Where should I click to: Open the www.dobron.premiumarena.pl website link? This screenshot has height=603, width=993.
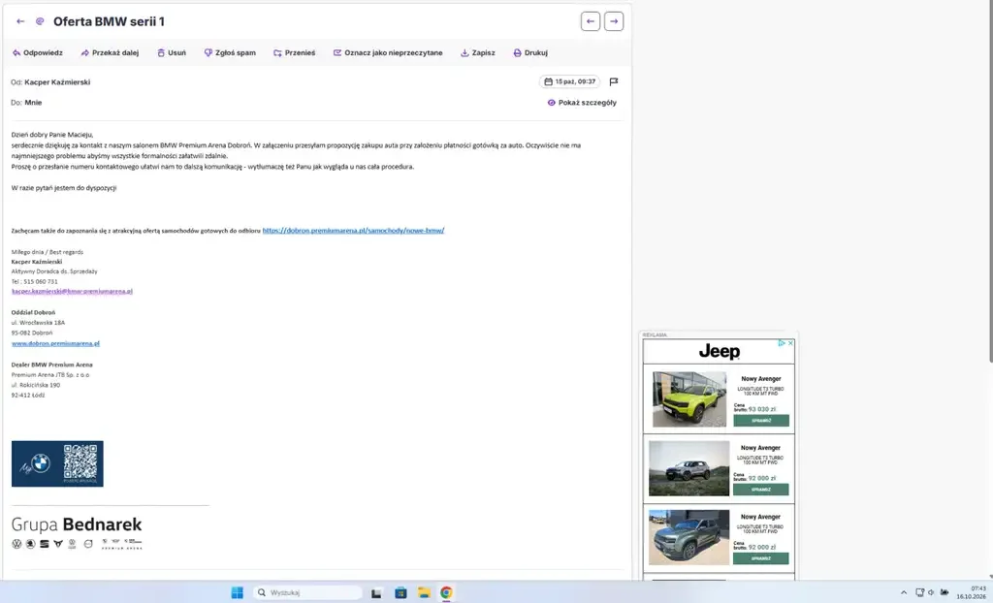tap(55, 343)
